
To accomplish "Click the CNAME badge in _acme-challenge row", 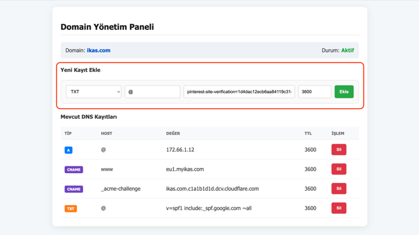I will [74, 189].
